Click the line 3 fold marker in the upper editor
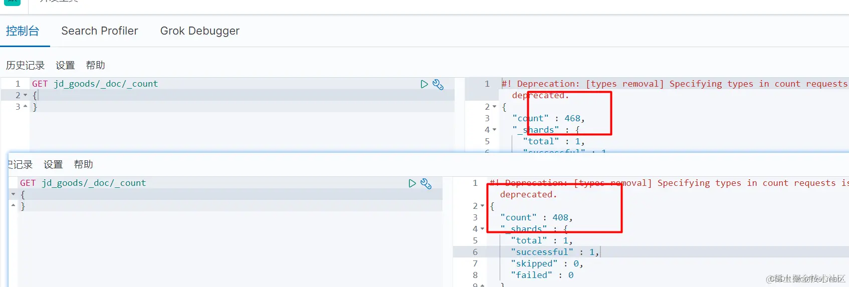Viewport: 849px width, 287px height. 26,106
